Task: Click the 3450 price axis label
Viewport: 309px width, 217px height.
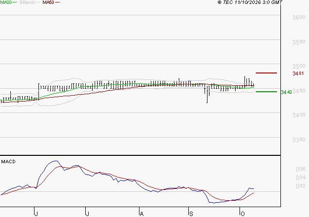Action: (x=299, y=91)
